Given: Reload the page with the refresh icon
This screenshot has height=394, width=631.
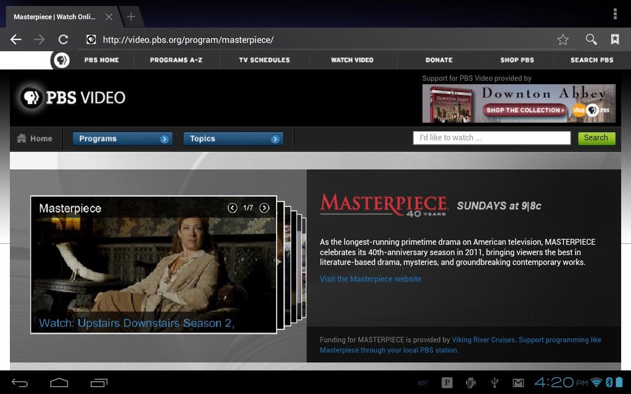Looking at the screenshot, I should [x=63, y=39].
